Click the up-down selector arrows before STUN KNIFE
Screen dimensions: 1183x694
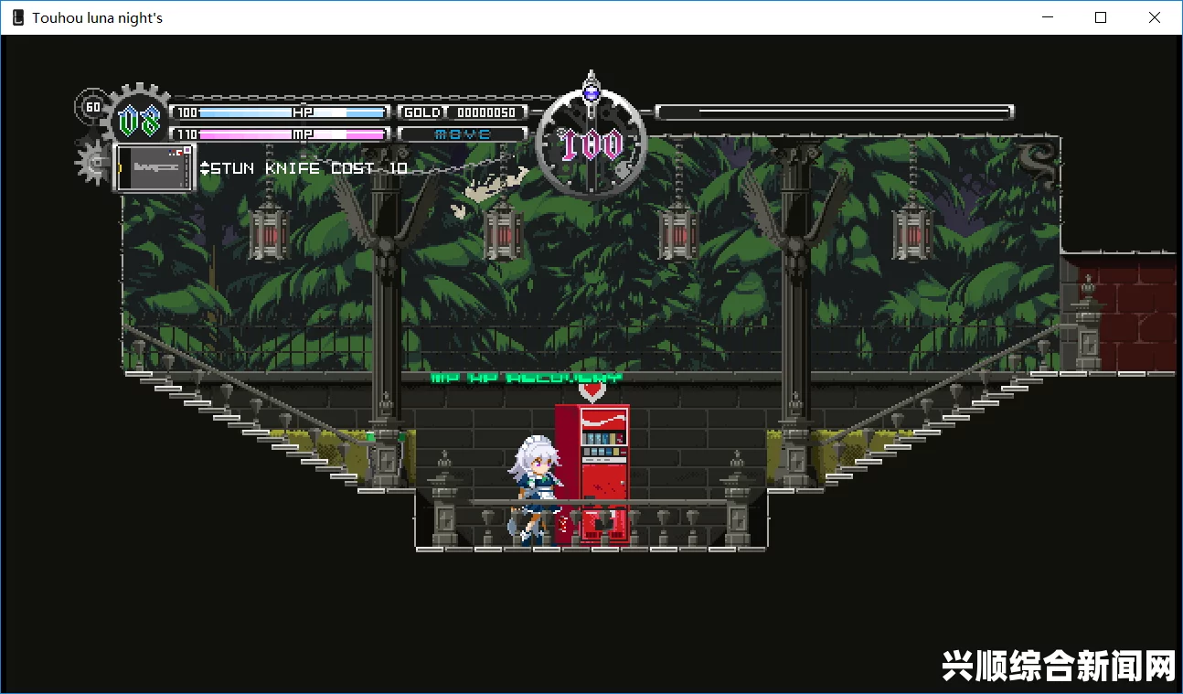[205, 168]
